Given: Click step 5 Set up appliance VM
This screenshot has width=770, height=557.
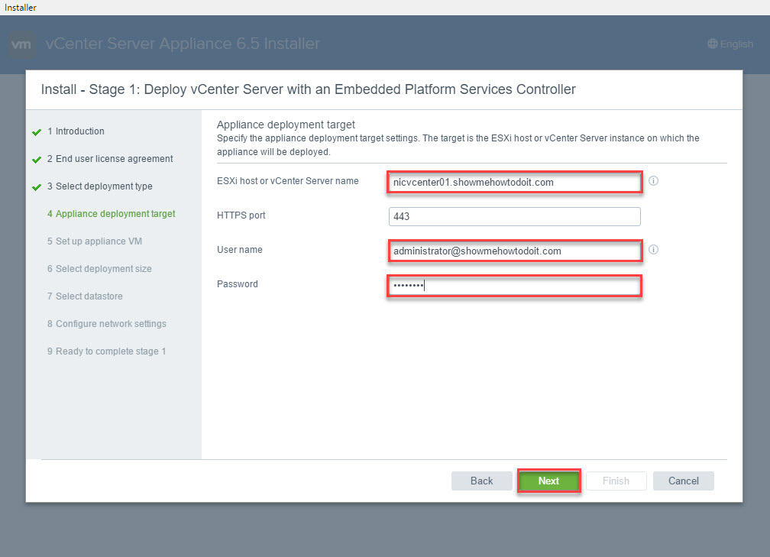Looking at the screenshot, I should click(99, 241).
